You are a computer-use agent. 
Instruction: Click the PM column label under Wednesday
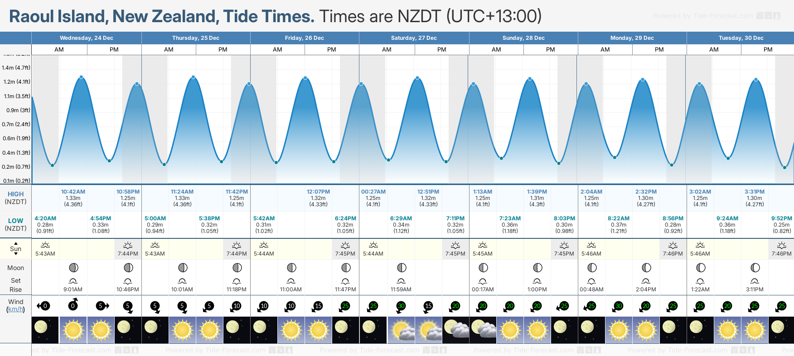114,49
